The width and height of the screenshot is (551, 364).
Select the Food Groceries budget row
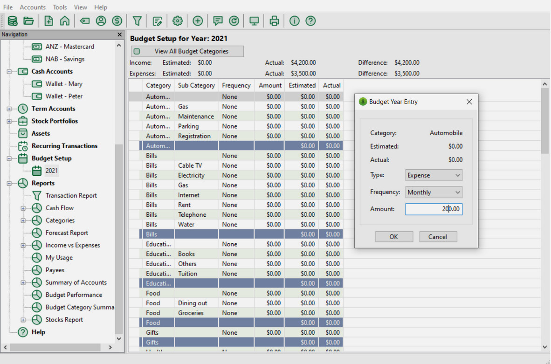236,313
